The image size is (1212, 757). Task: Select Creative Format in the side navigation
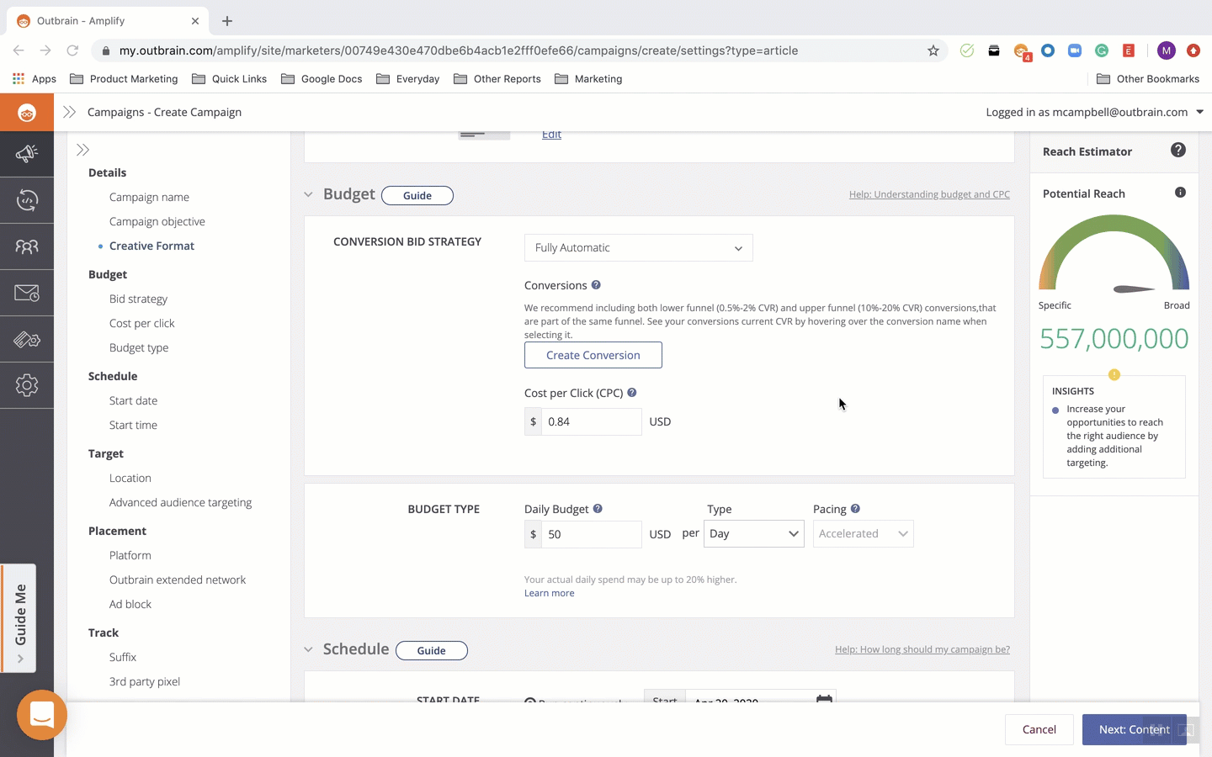tap(151, 246)
